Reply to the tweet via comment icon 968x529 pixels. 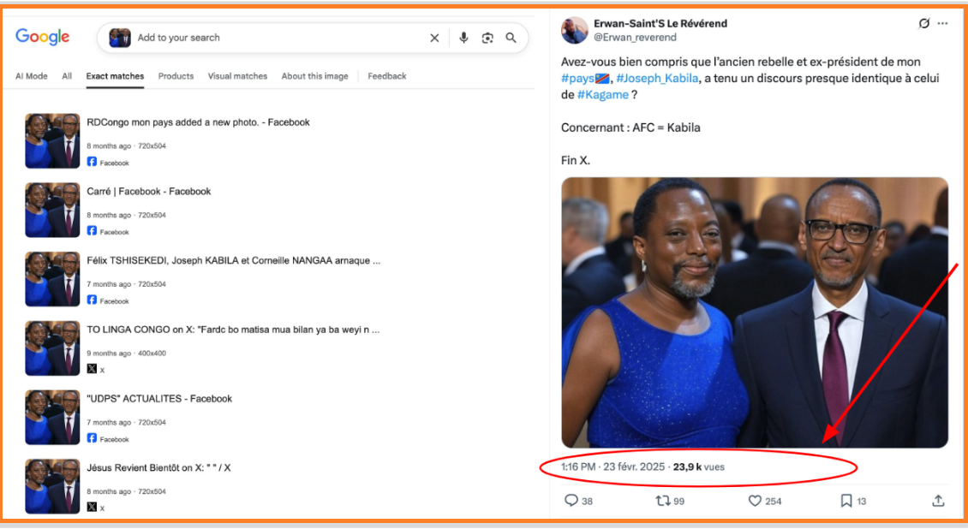571,501
